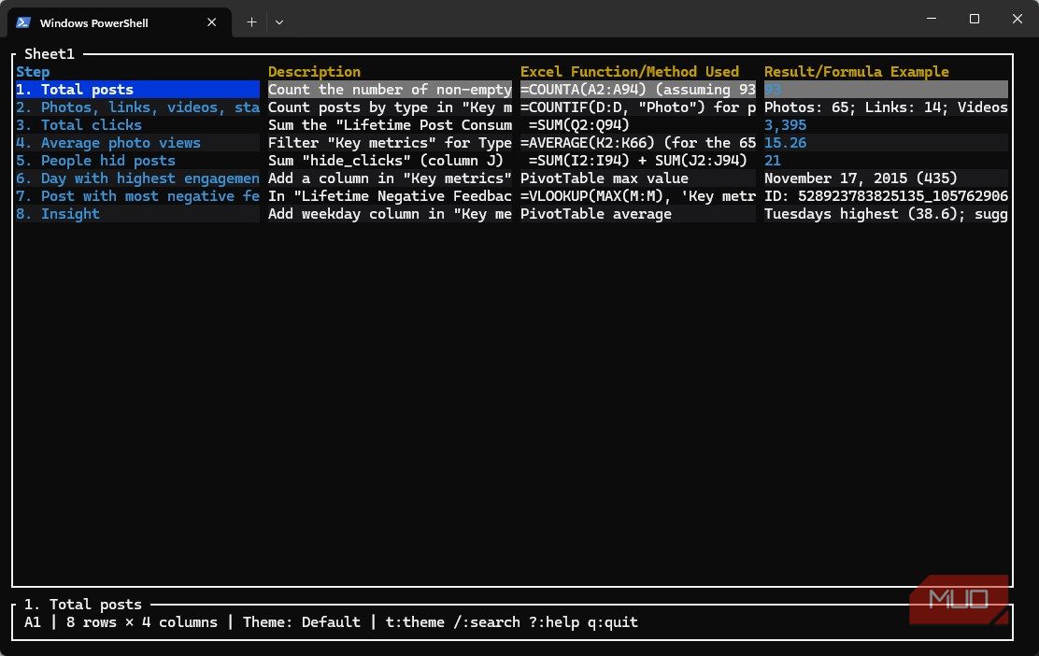Minimize the terminal window
The height and width of the screenshot is (656, 1039).
[931, 19]
